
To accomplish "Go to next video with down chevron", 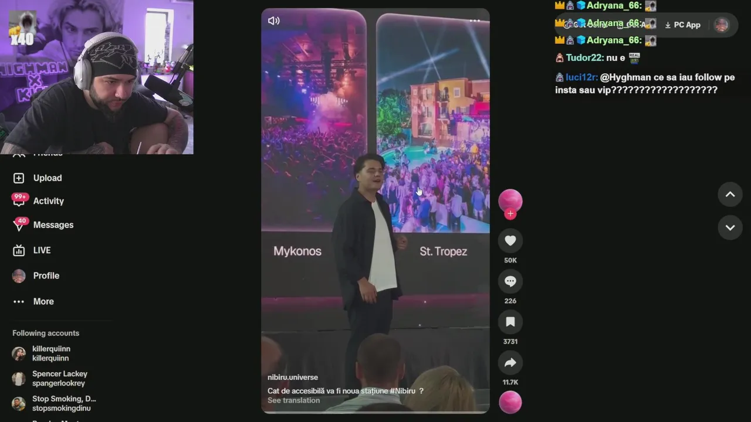I will point(730,227).
